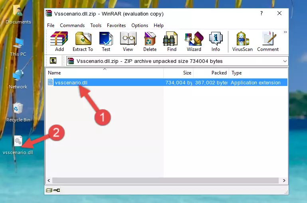
Task: Click the 734,004 bytes size cell
Action: click(x=178, y=82)
